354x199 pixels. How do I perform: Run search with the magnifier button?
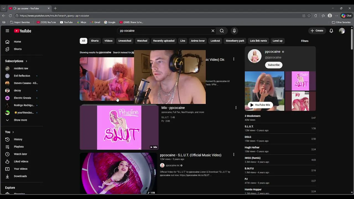point(222,31)
